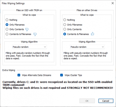Click the 'Files on SSD with TRIM on' group label

click(29, 10)
